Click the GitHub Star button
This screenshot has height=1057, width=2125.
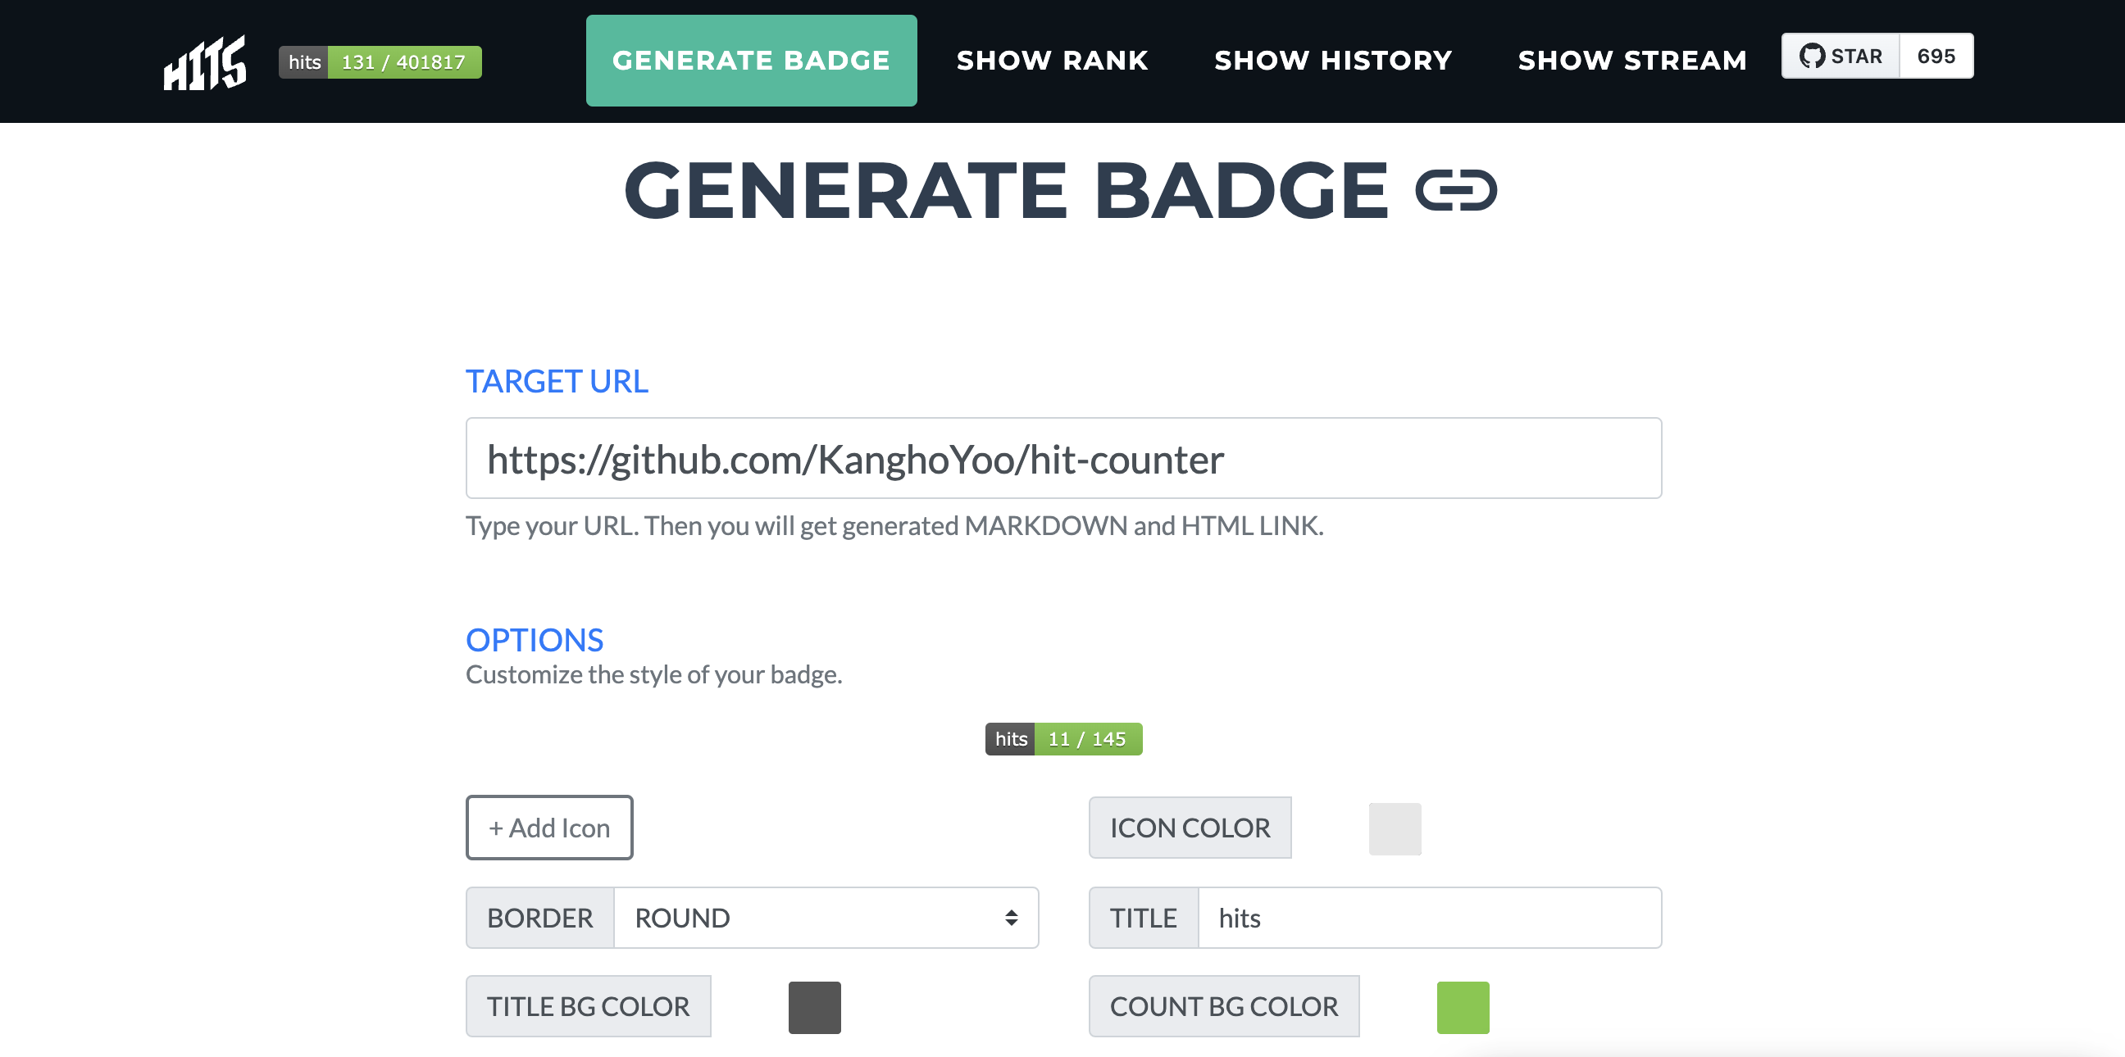click(x=1841, y=56)
